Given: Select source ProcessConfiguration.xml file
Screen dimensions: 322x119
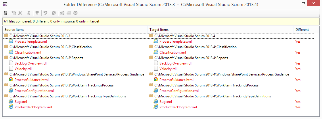Looking at the screenshot, I should pos(34,91).
